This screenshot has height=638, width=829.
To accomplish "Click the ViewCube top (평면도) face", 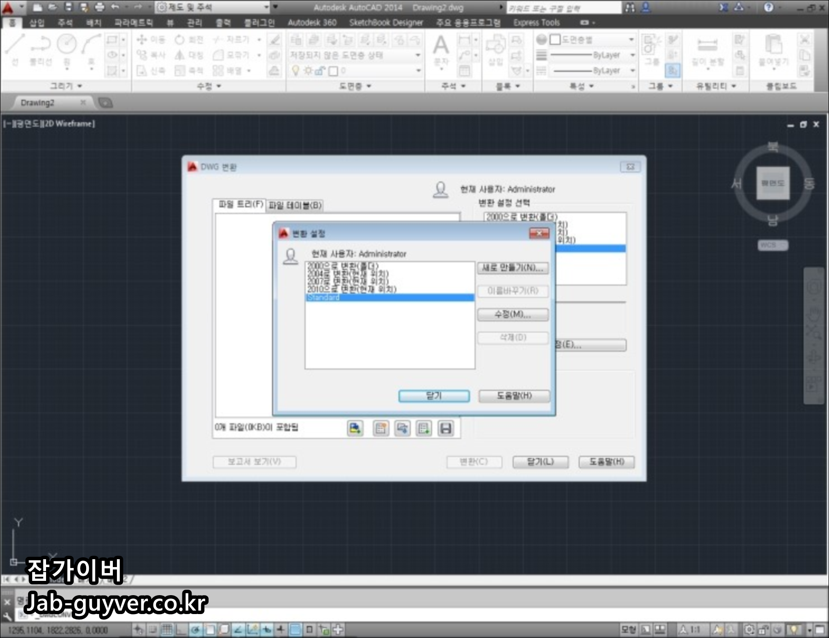I will pos(773,183).
